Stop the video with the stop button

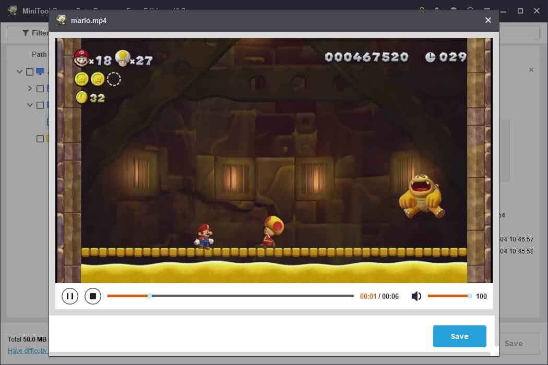93,296
